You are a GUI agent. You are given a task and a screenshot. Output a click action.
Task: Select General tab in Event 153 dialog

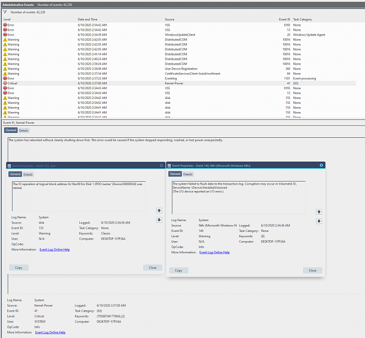click(16, 174)
